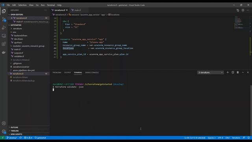This screenshot has width=252, height=142.
Task: Open notifications bell in status bar
Action: [248, 138]
